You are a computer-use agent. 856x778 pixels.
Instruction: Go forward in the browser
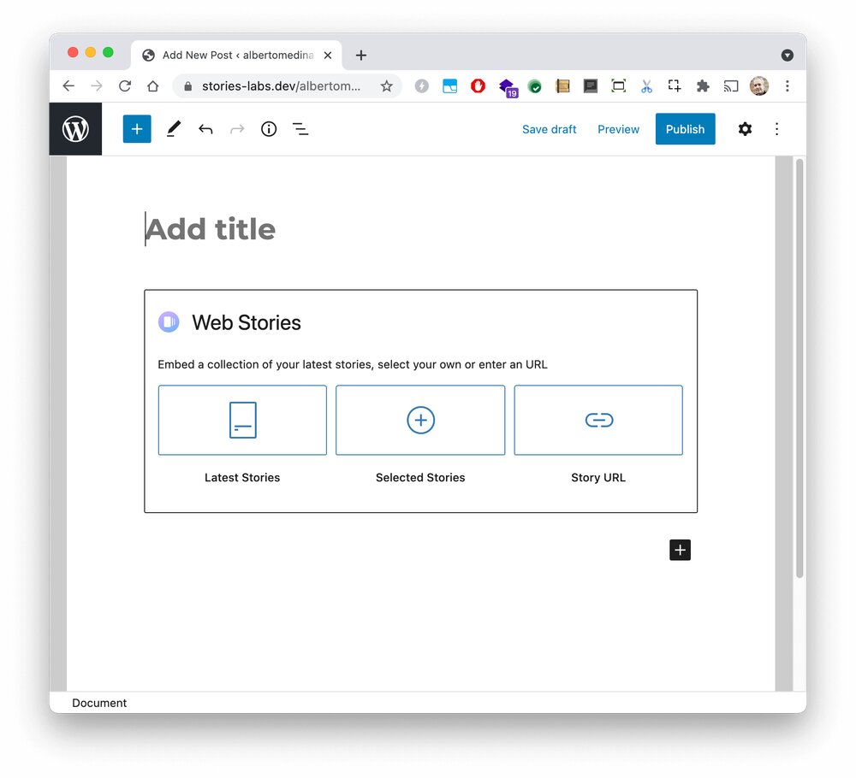tap(97, 85)
